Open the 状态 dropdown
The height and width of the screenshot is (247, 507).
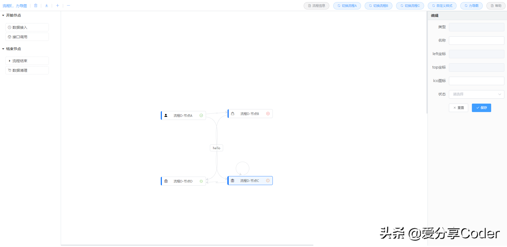click(x=476, y=94)
